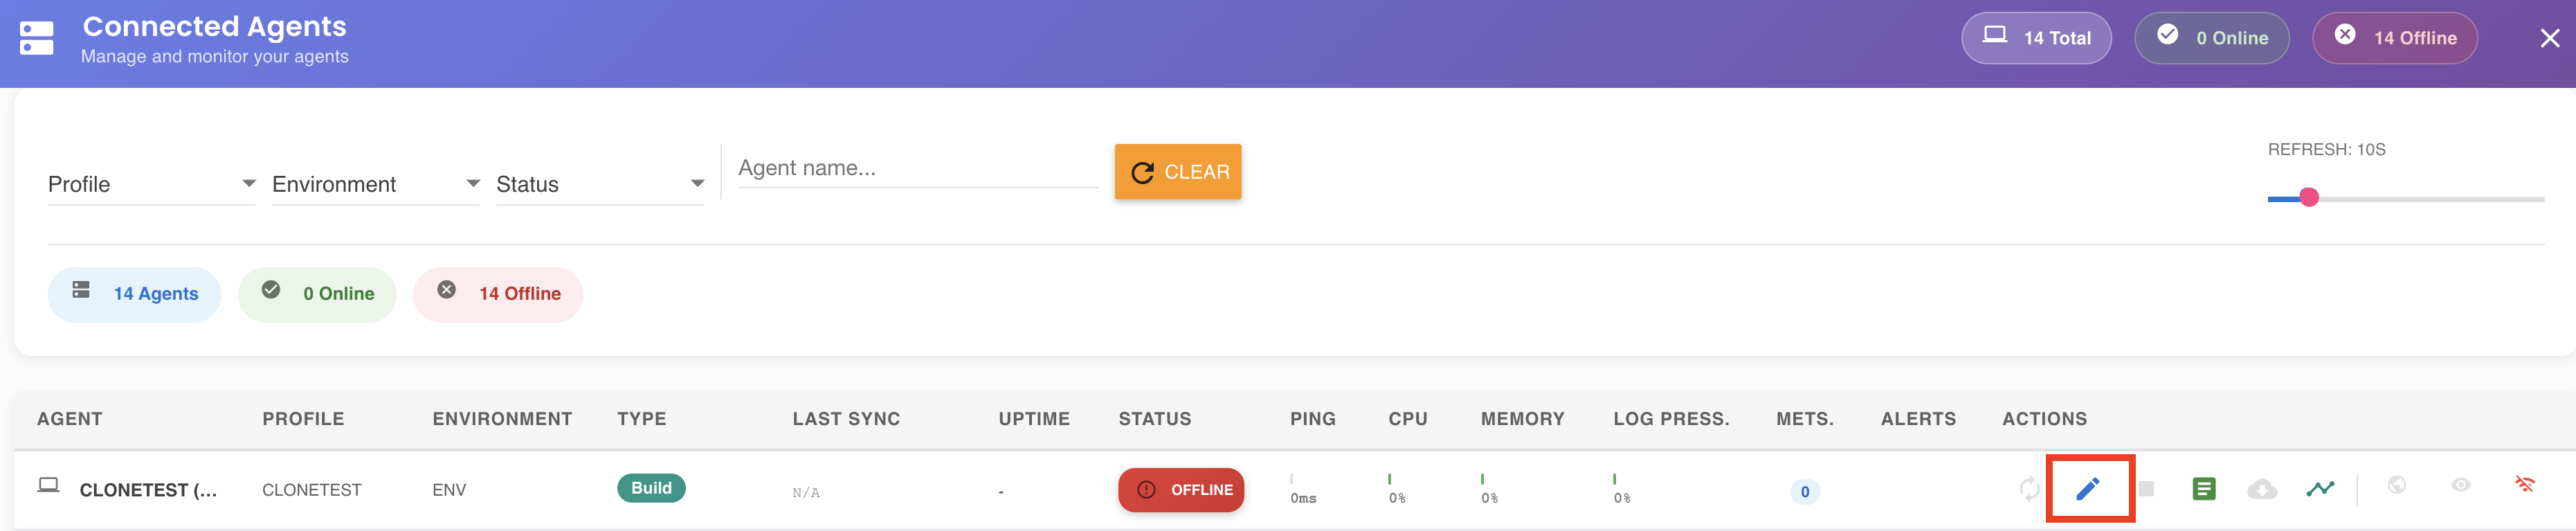Click the grey eye icon for CLONETEST
This screenshot has height=531, width=2576.
click(2460, 485)
